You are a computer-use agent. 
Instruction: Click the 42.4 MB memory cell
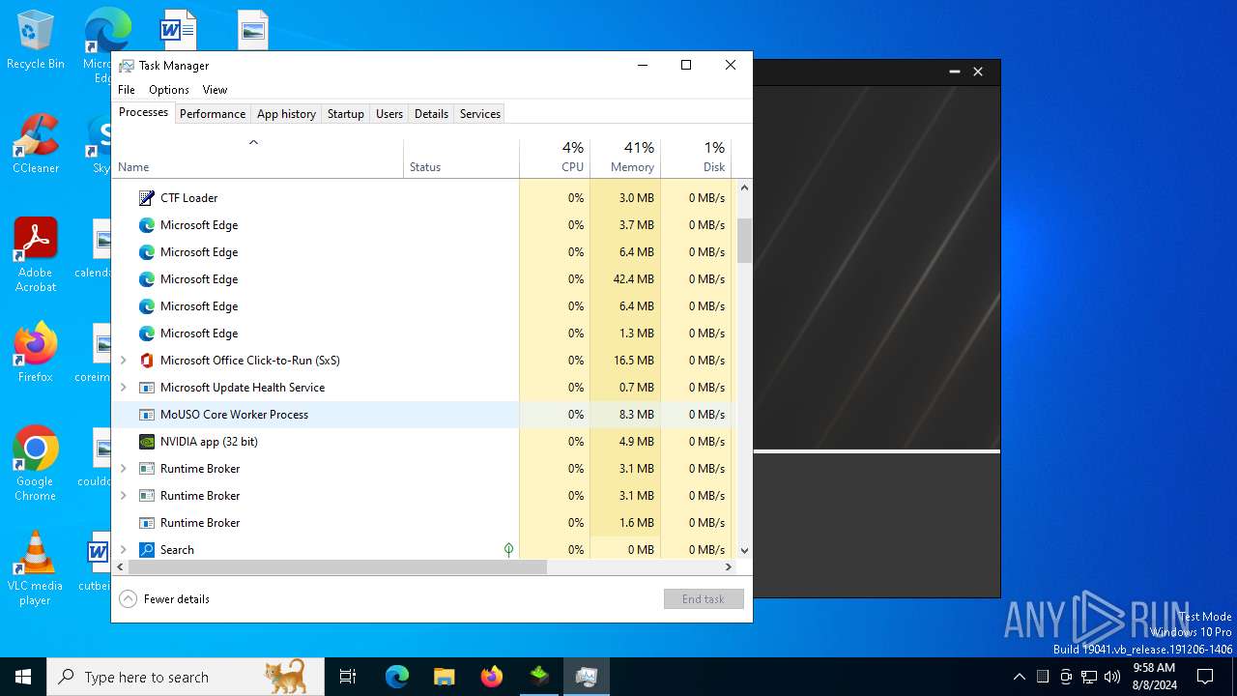pyautogui.click(x=625, y=279)
